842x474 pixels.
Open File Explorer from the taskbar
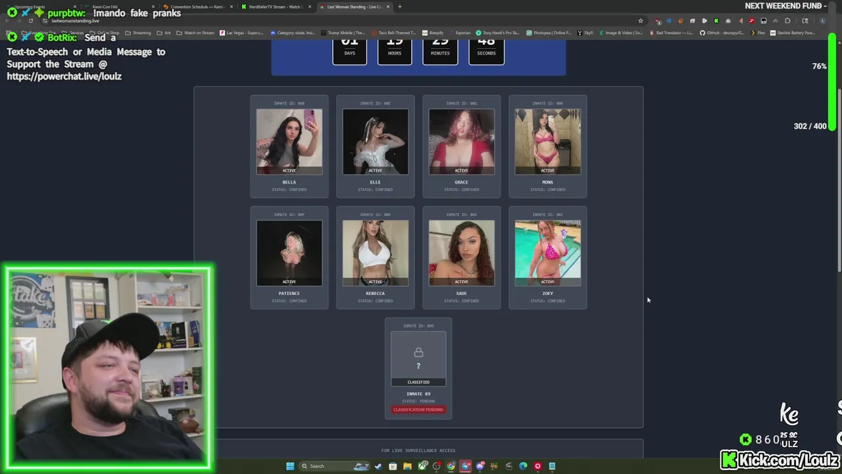pyautogui.click(x=407, y=466)
